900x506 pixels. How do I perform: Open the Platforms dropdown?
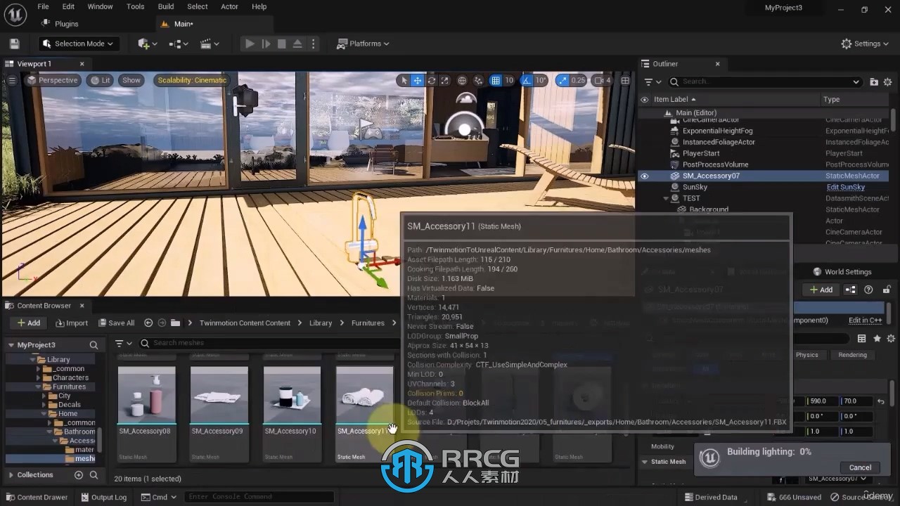tap(364, 44)
